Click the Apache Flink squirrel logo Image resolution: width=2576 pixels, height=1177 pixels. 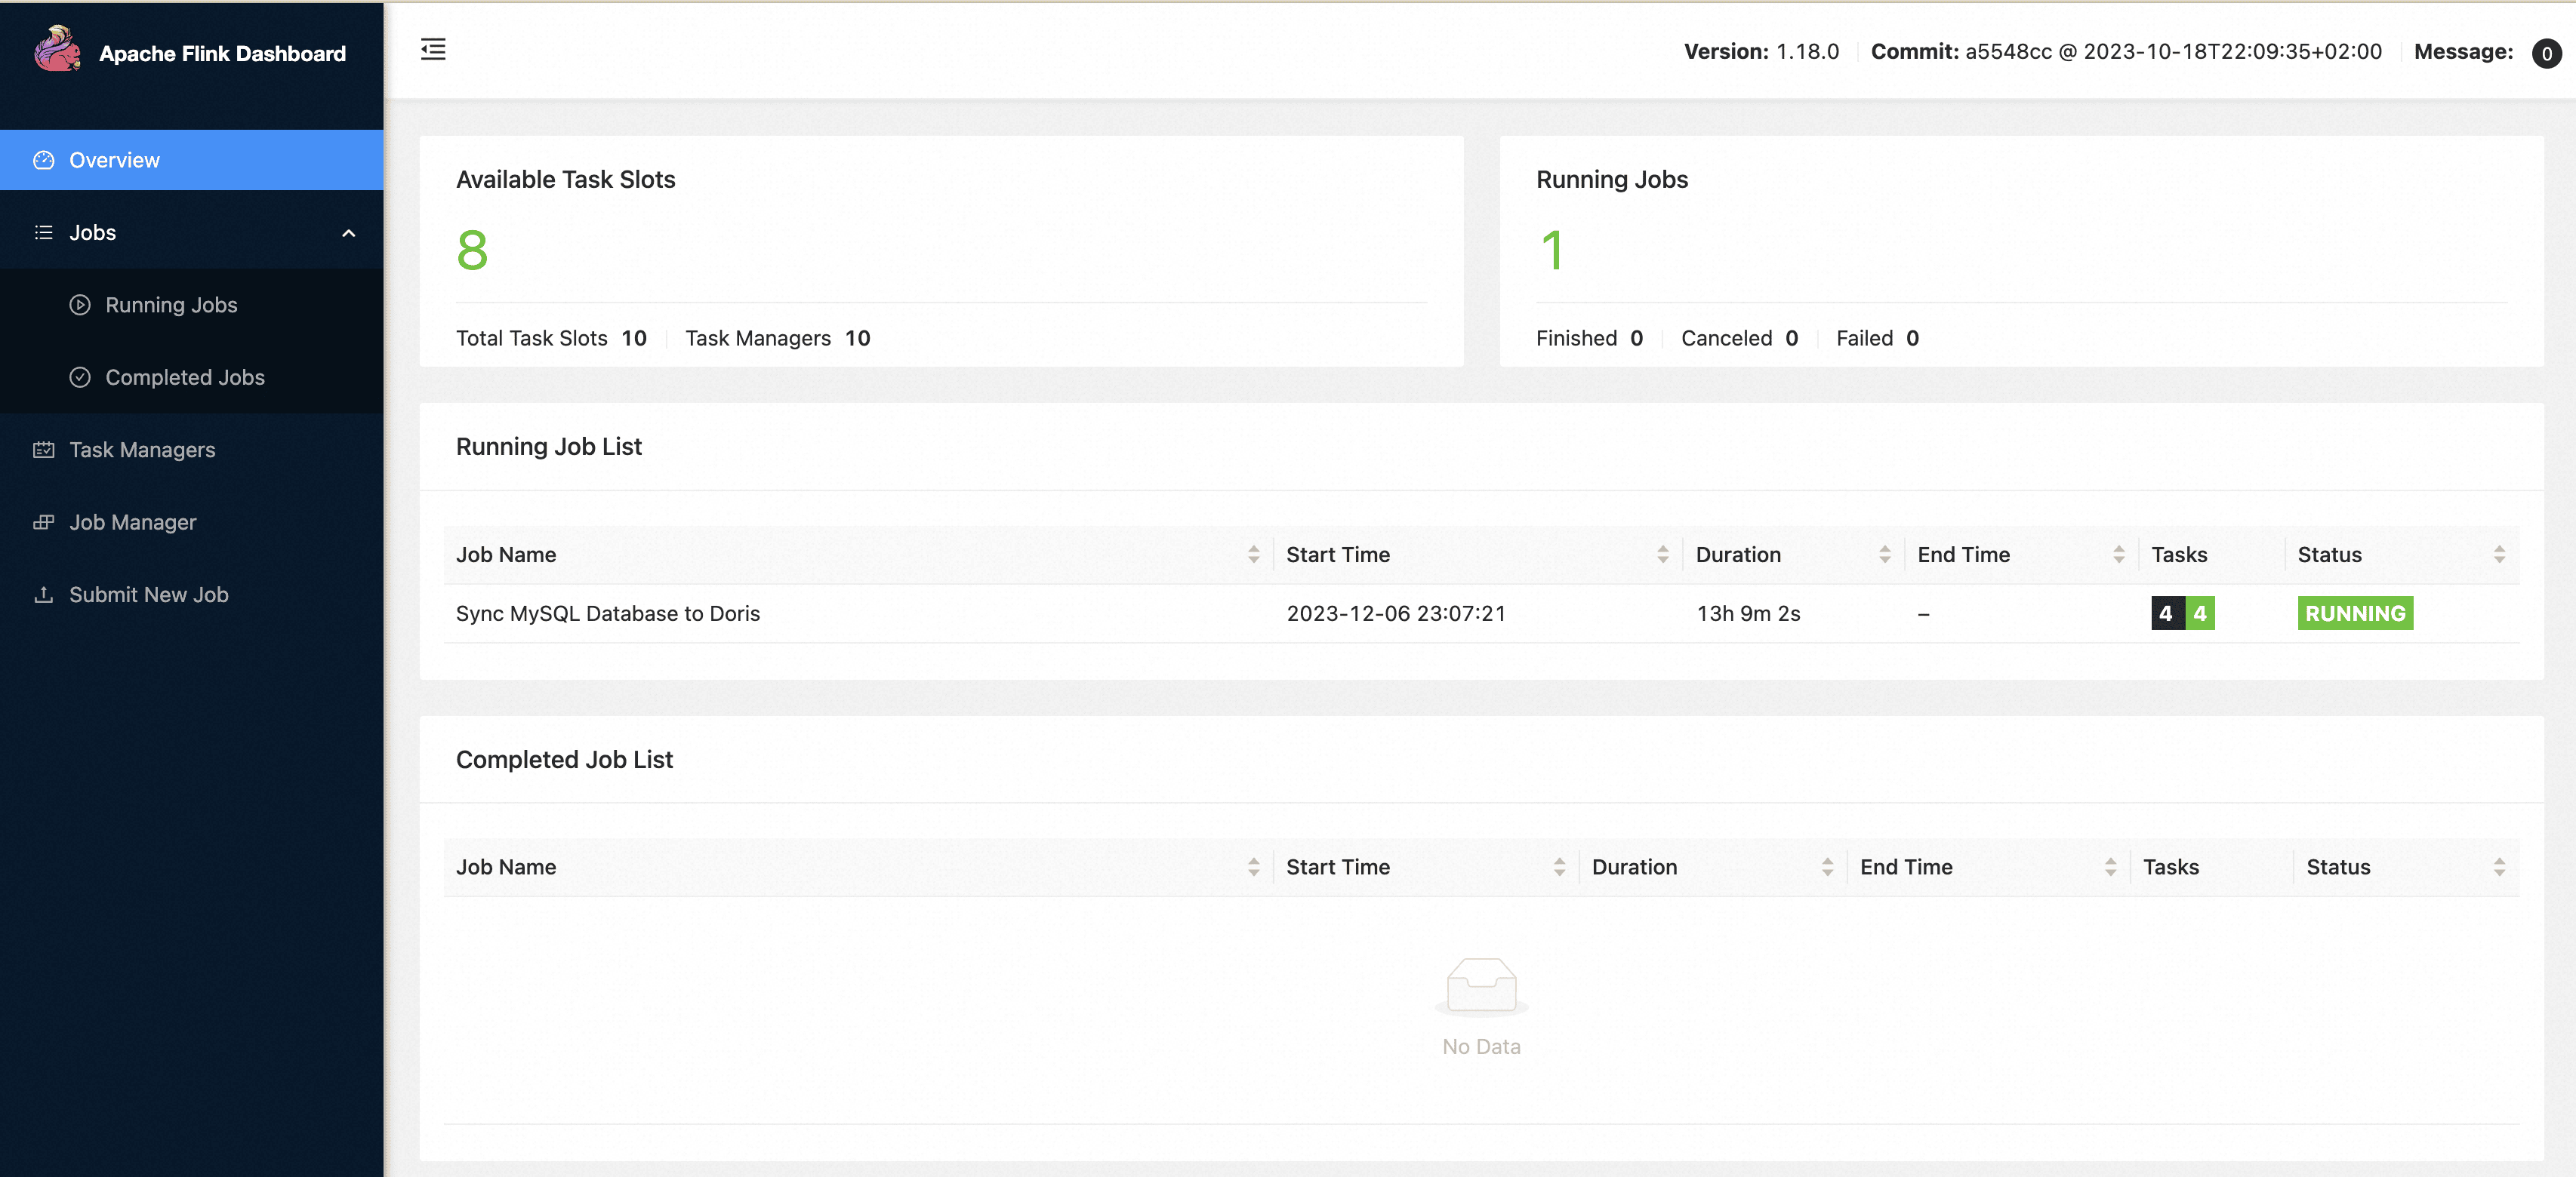coord(57,48)
